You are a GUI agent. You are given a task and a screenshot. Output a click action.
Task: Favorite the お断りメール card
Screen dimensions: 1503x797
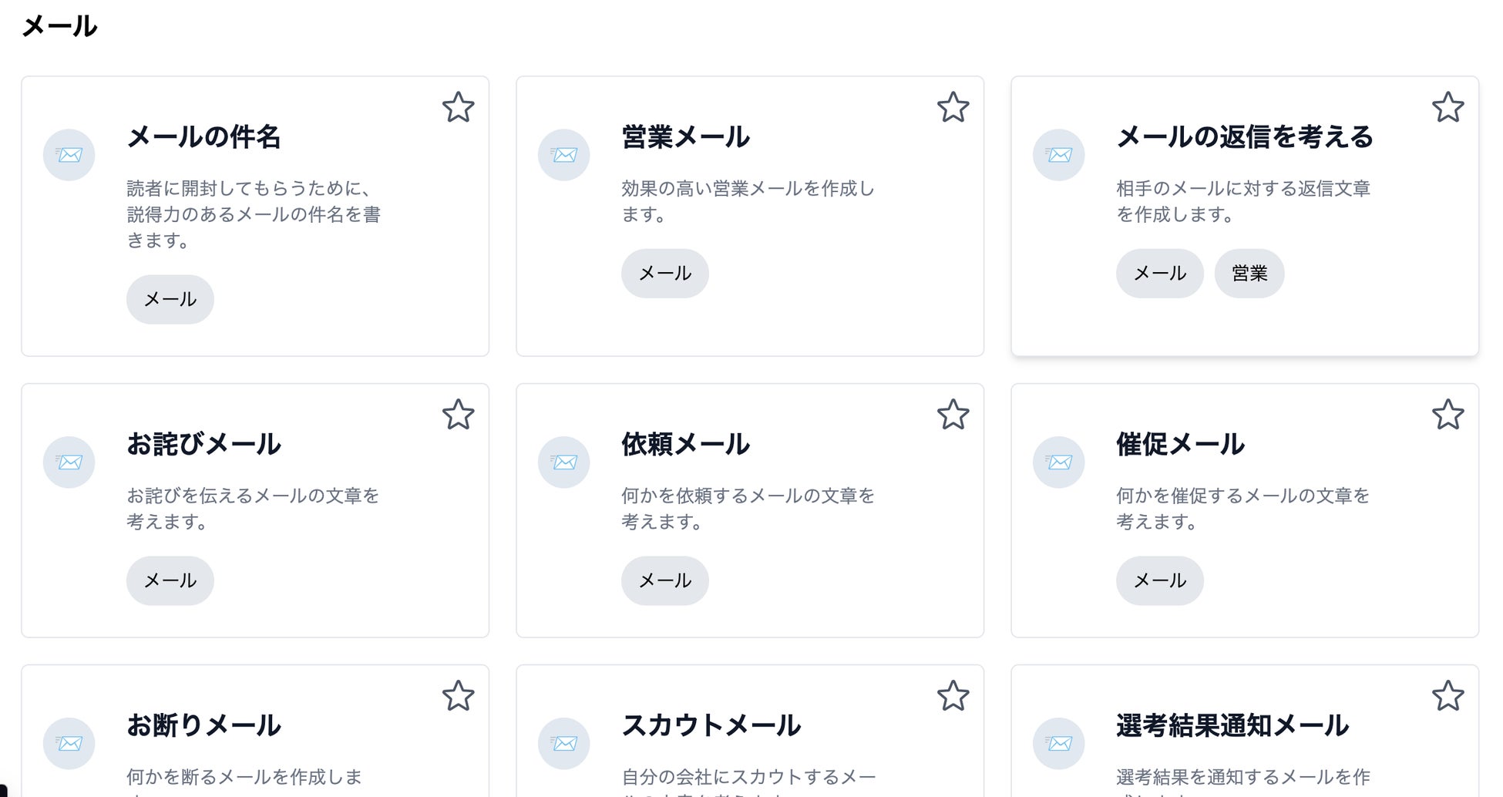coord(458,696)
